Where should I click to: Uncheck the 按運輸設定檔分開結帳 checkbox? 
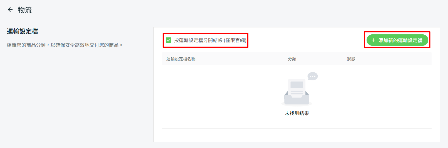pos(168,40)
